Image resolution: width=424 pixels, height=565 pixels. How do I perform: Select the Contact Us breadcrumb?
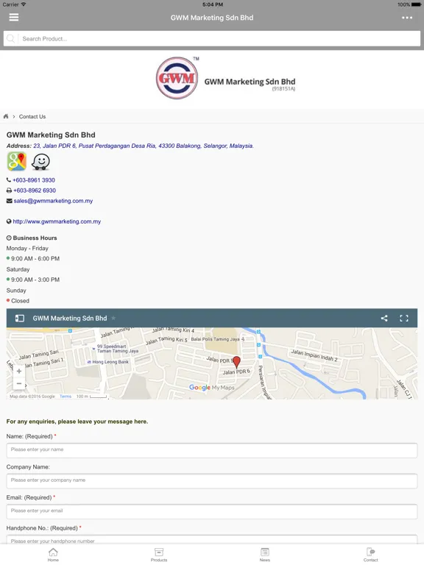32,117
